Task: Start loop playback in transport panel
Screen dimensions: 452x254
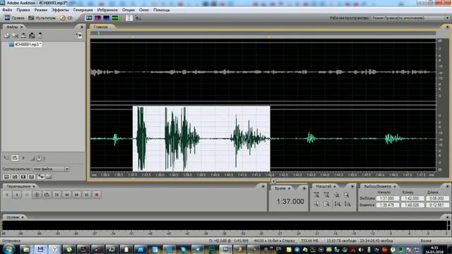Action: pyautogui.click(x=47, y=195)
